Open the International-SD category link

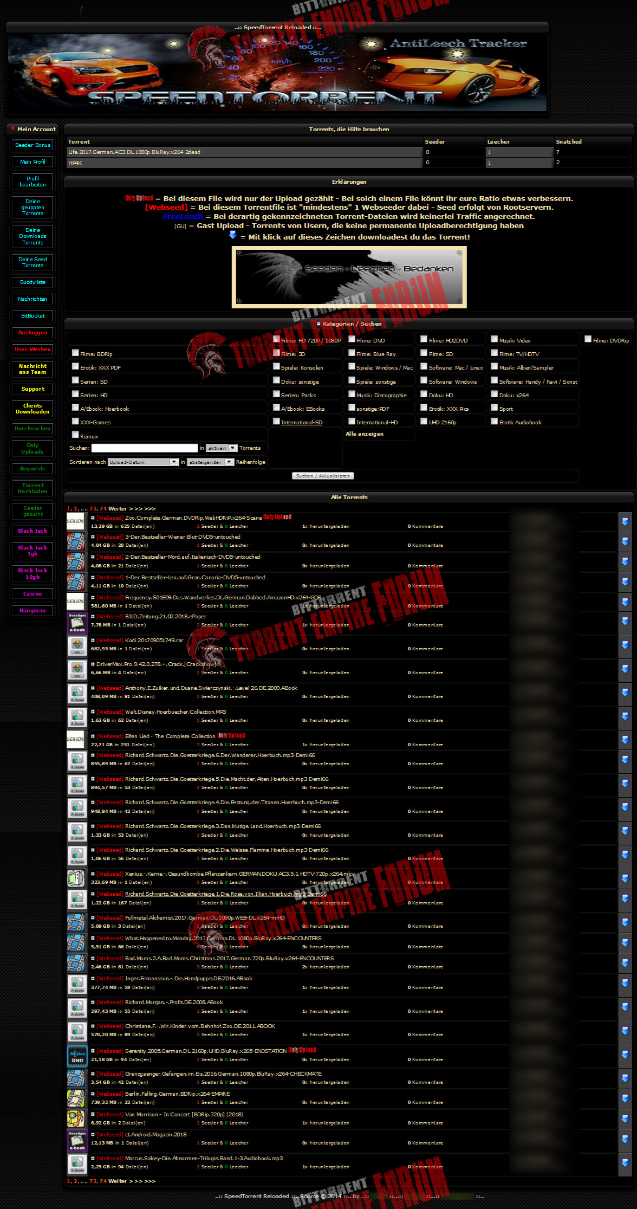click(302, 423)
